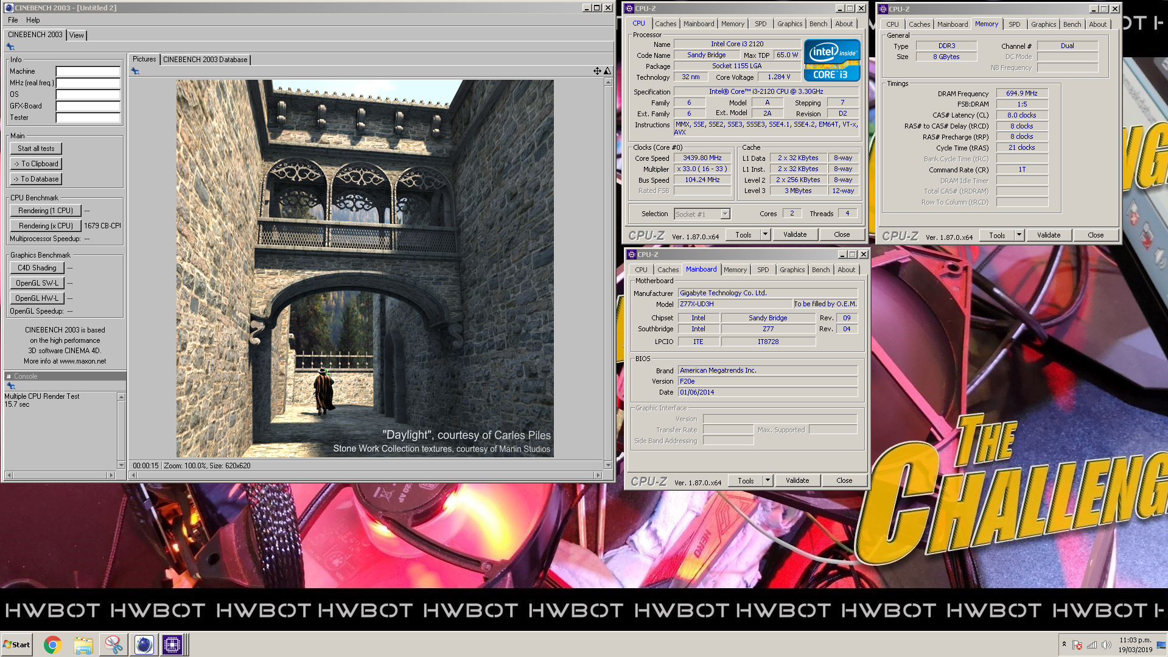Show hidden tray icons arrow
Image resolution: width=1168 pixels, height=657 pixels.
pyautogui.click(x=1064, y=644)
